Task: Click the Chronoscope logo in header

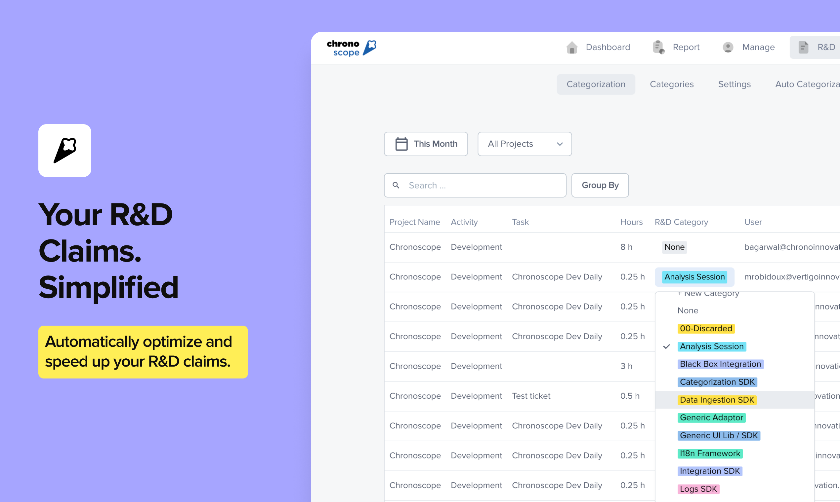Action: pos(351,48)
